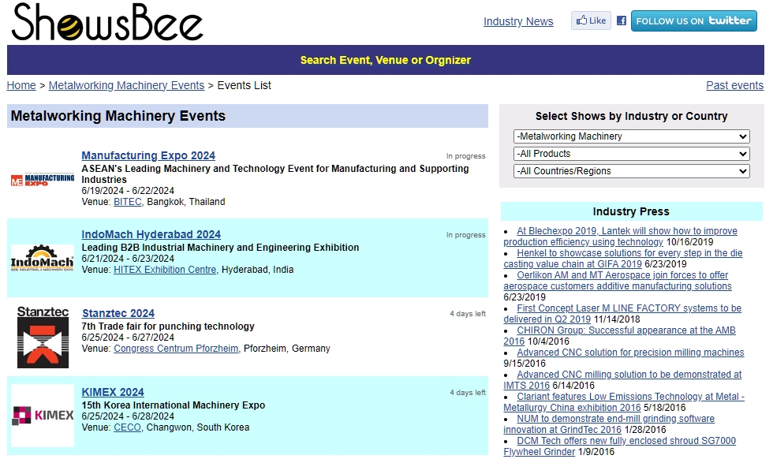The image size is (773, 459).
Task: View Past events
Action: click(x=734, y=85)
